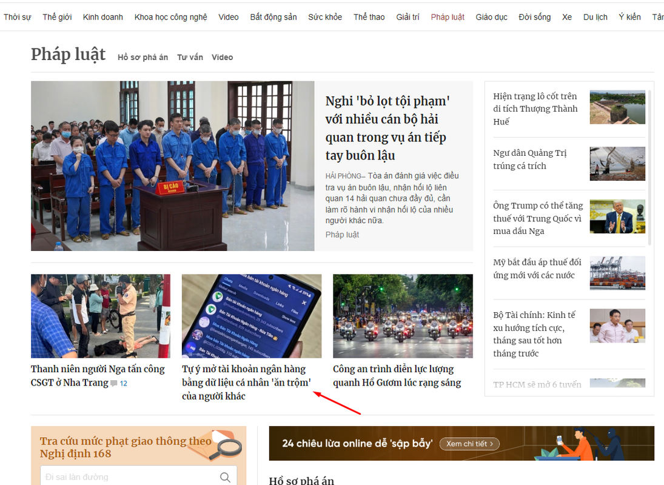Image resolution: width=664 pixels, height=485 pixels.
Task: Open article Công an trình diễn lực lượng
Action: (397, 376)
